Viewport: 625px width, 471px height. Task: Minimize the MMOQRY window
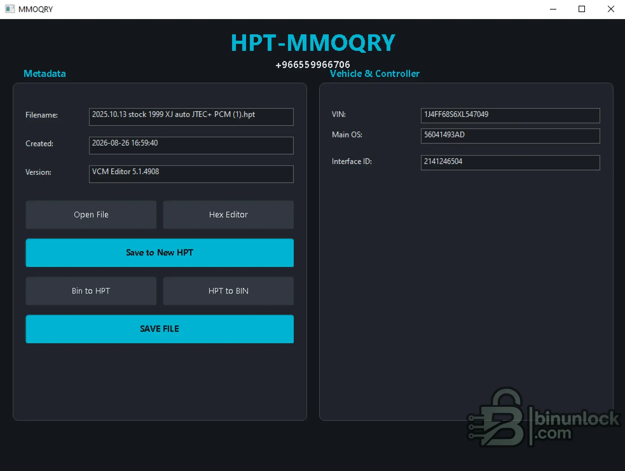(553, 9)
